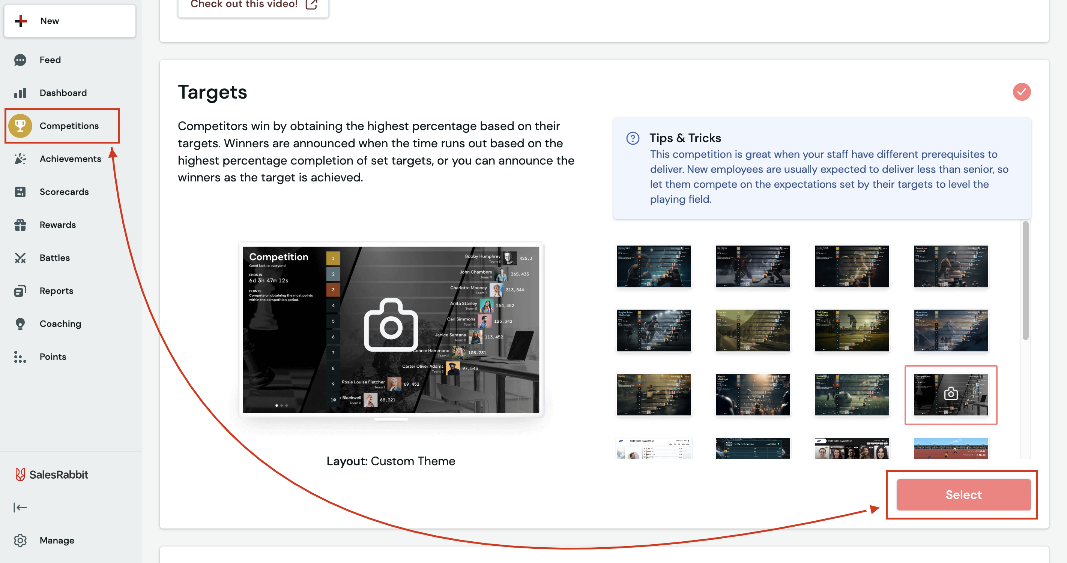This screenshot has width=1067, height=563.
Task: Select white Field Sales Competition thumbnail
Action: click(653, 448)
